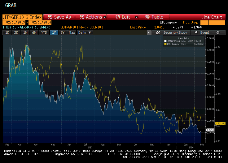
Task: Switch range to 5Y
Action: tap(63, 32)
